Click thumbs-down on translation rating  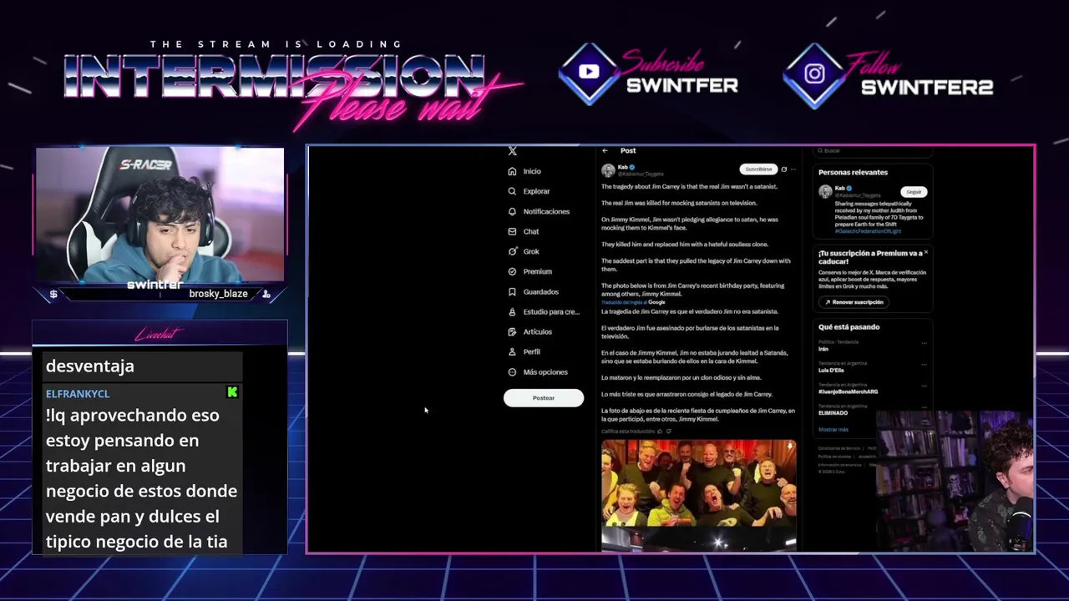click(668, 432)
